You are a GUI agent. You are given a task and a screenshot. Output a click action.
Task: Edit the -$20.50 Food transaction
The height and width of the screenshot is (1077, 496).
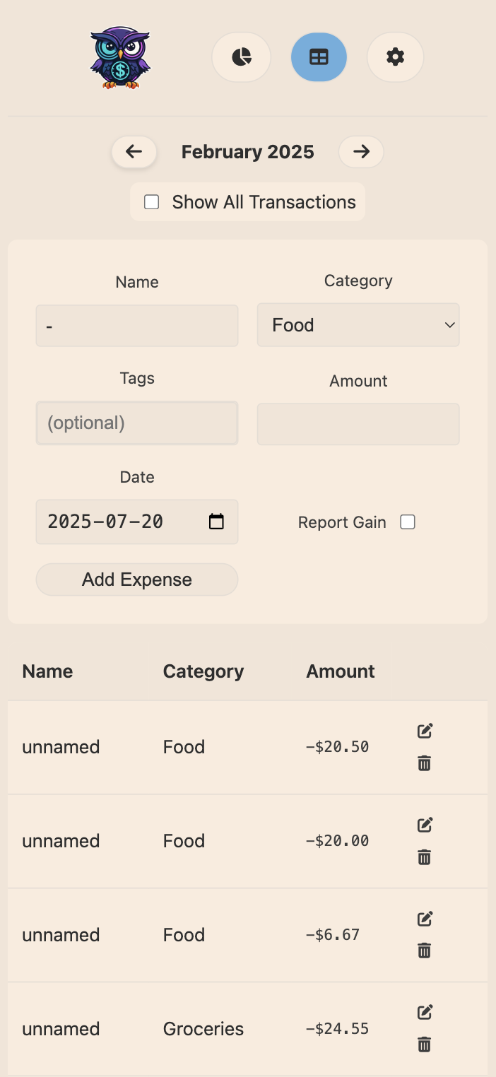(x=425, y=731)
